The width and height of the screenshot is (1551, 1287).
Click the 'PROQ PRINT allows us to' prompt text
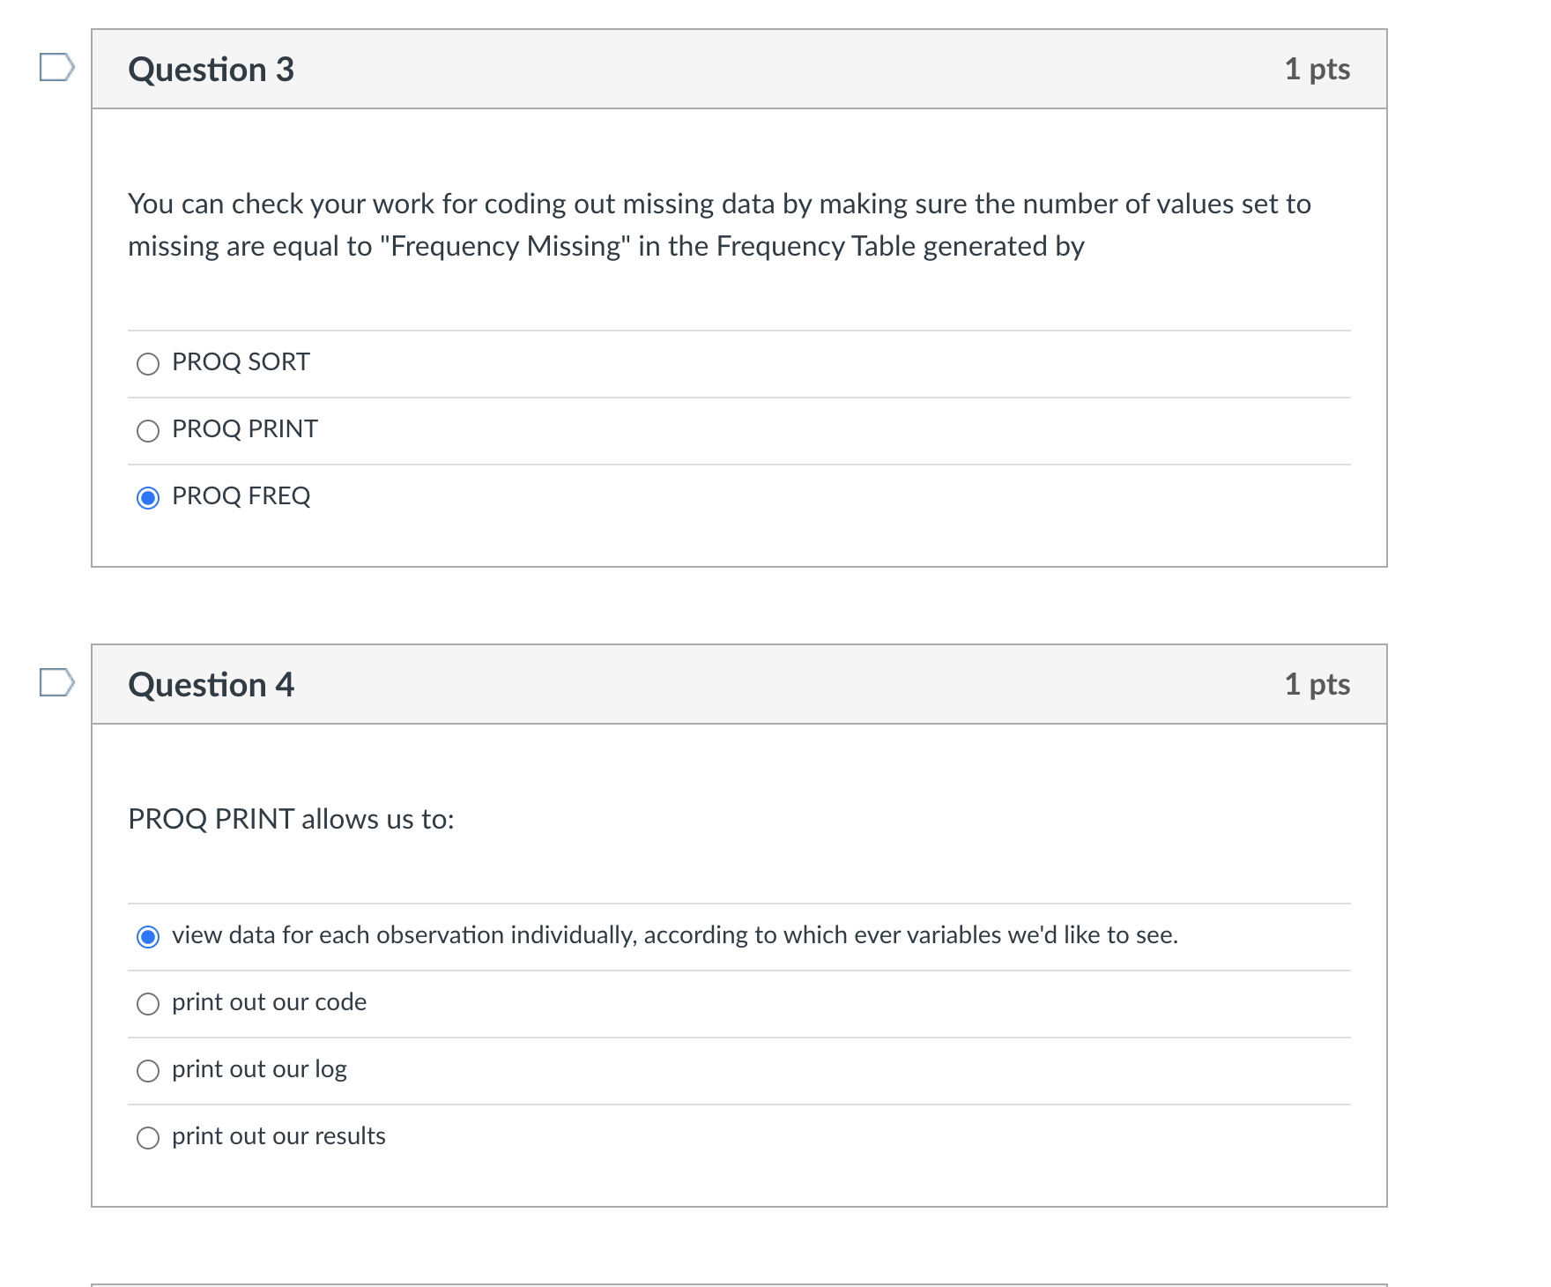(291, 820)
